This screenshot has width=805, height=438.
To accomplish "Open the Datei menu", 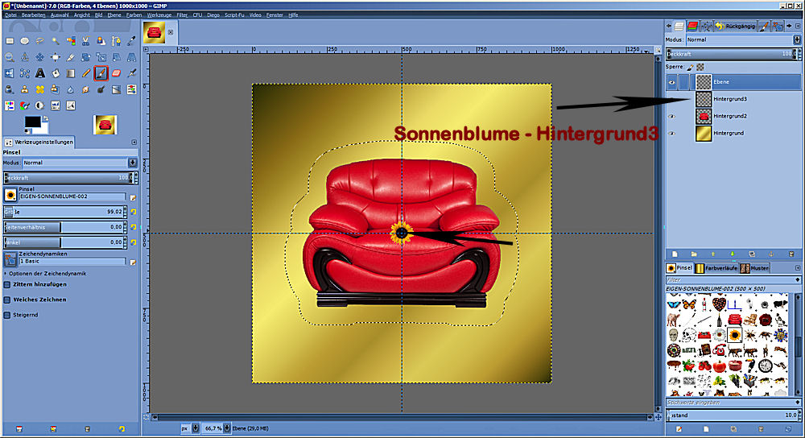I will click(10, 14).
